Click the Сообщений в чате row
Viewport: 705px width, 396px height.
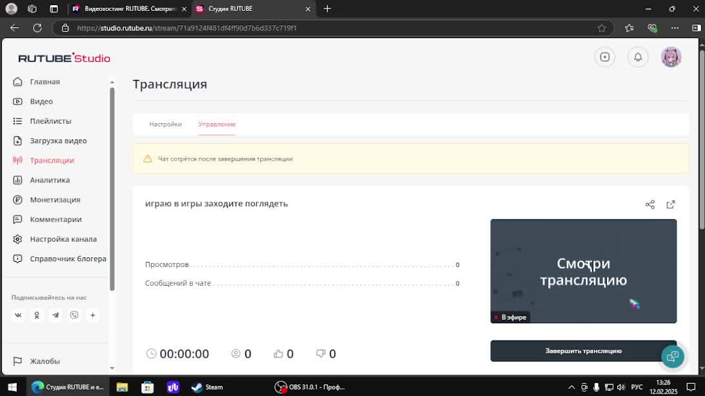coord(302,283)
